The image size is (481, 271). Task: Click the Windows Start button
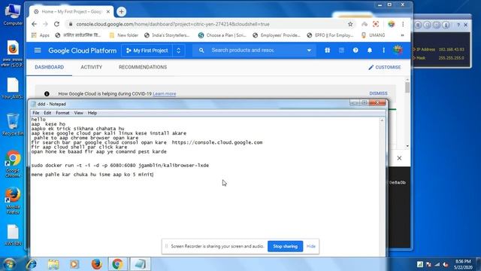[9, 264]
